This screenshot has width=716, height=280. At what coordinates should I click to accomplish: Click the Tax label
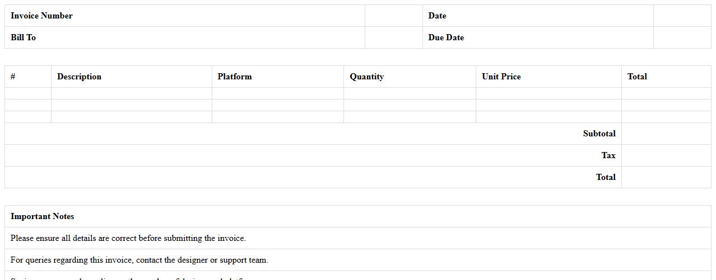pos(608,155)
